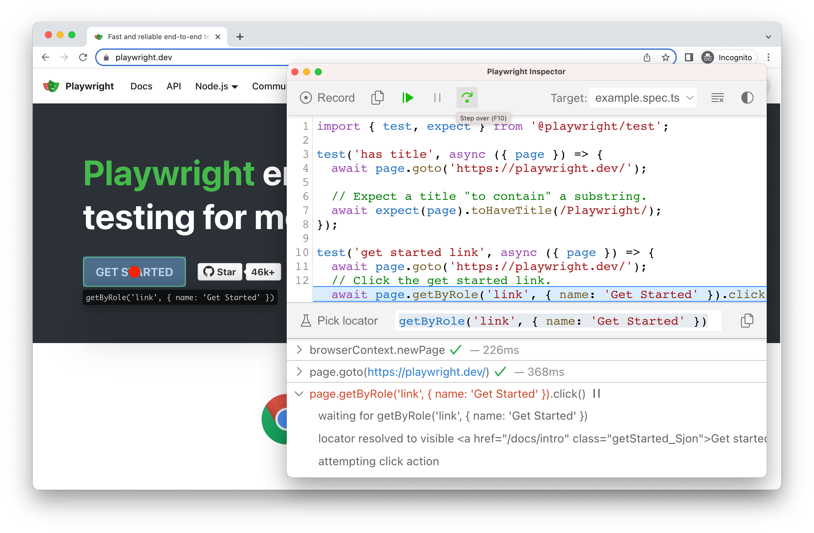Screen dimensions: 814x533
Task: Click the Pause button in the Inspector toolbar
Action: (x=437, y=98)
